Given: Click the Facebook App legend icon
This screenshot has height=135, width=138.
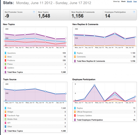Looking at the screenshot, I should click(6, 115).
